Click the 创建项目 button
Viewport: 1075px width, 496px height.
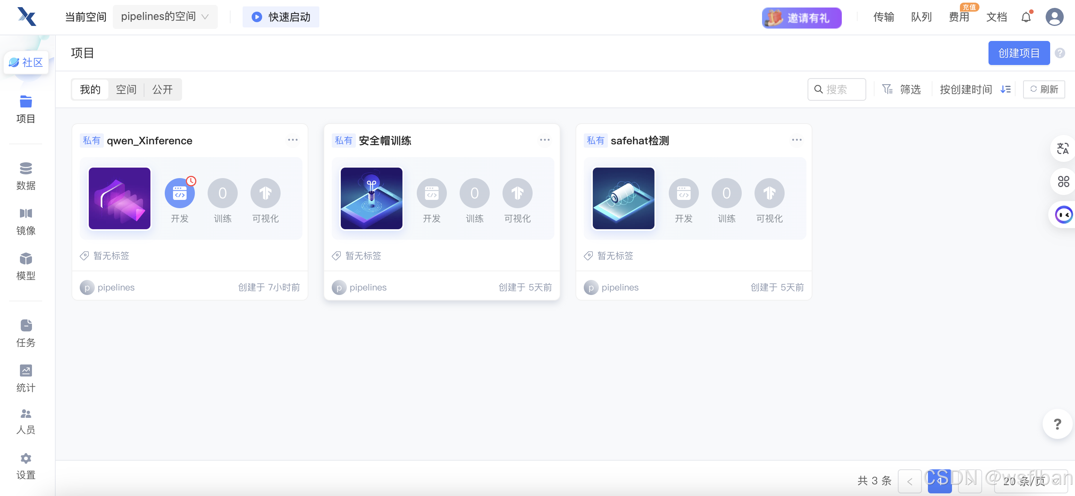point(1018,53)
